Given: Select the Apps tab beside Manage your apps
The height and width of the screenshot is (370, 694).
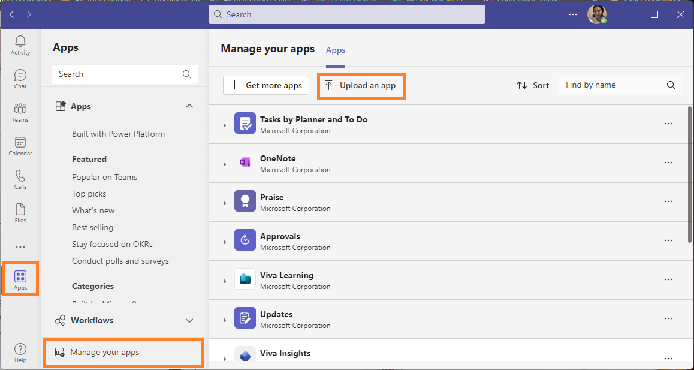Looking at the screenshot, I should click(336, 50).
